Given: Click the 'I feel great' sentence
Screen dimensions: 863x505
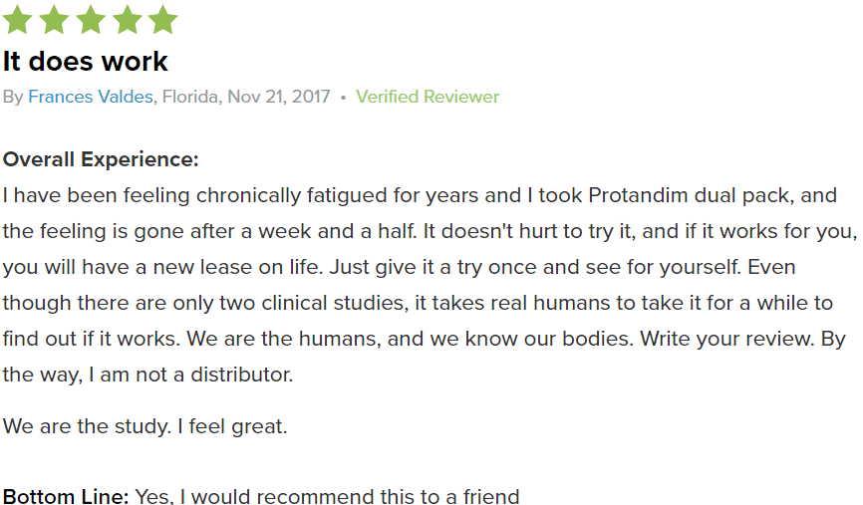Looking at the screenshot, I should (232, 427).
